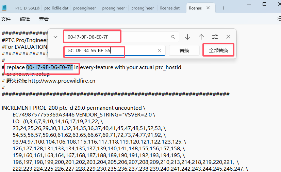Click the line starting 196,197,198
Image resolution: width=281 pixels, height=172 pixels.
pos(126,162)
